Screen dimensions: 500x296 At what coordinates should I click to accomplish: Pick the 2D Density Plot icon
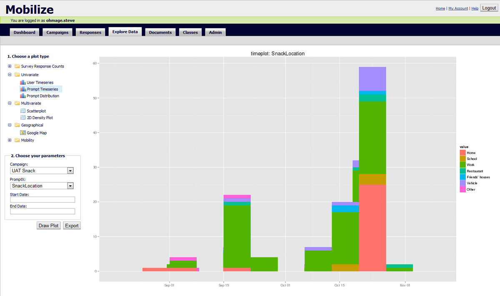[23, 118]
